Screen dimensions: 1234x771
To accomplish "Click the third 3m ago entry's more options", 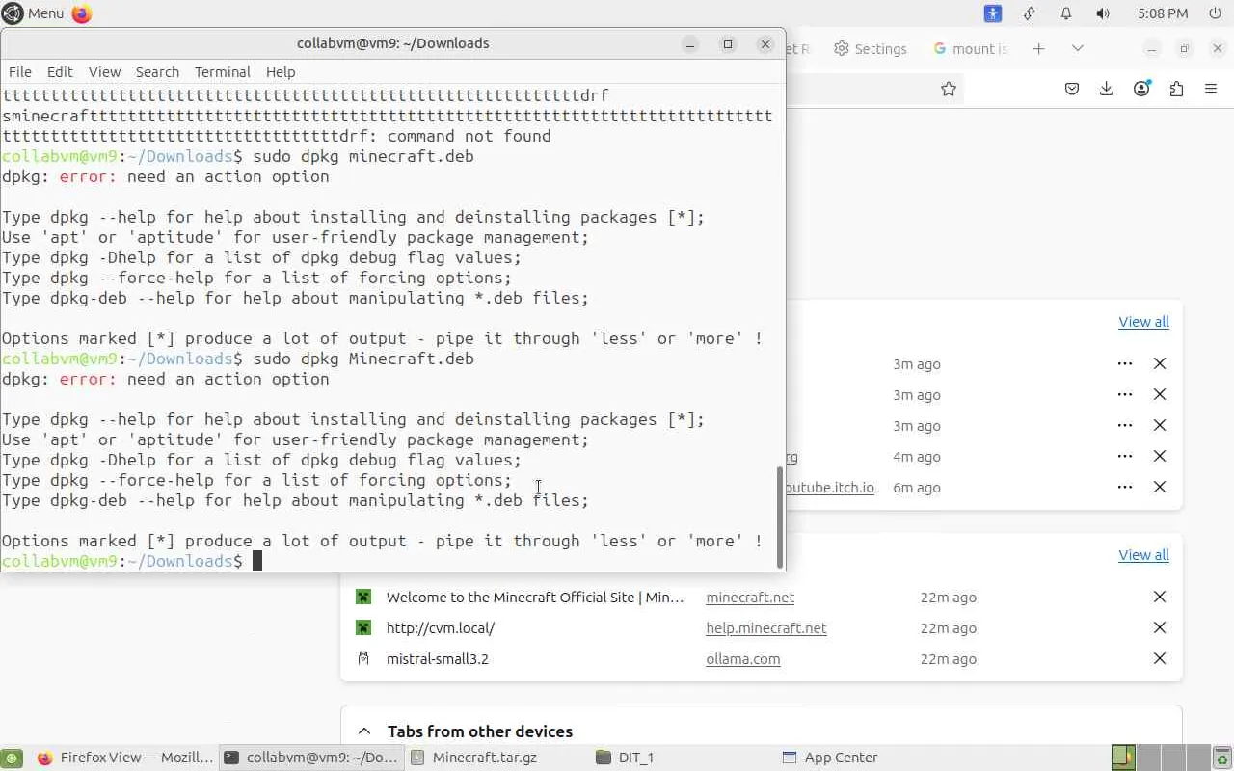I will pos(1125,425).
